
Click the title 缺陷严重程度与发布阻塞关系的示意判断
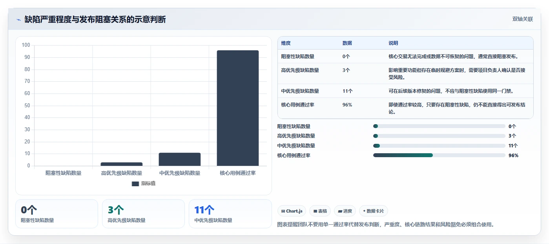[95, 19]
